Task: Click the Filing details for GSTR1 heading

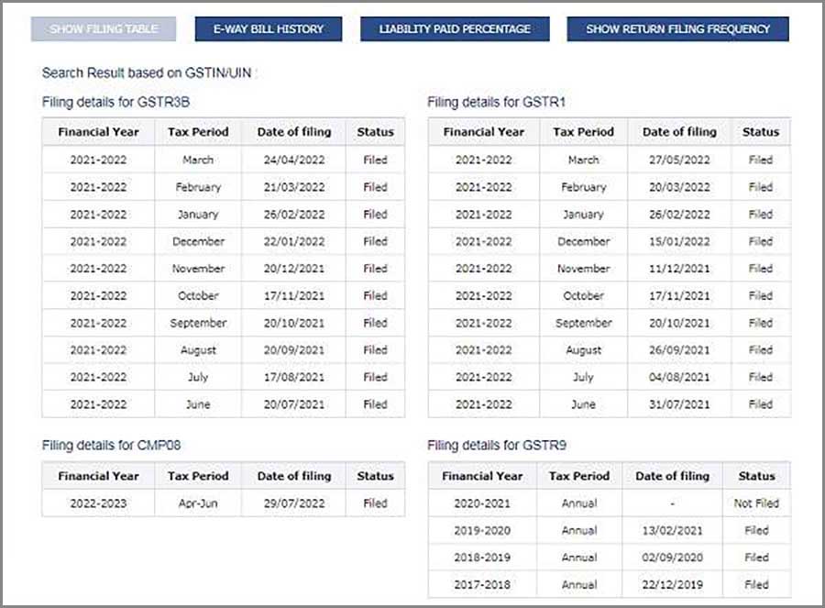Action: point(496,102)
